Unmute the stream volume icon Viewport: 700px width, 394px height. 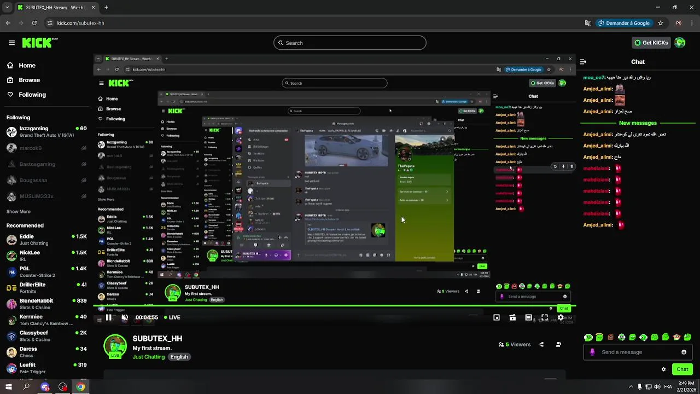(125, 317)
